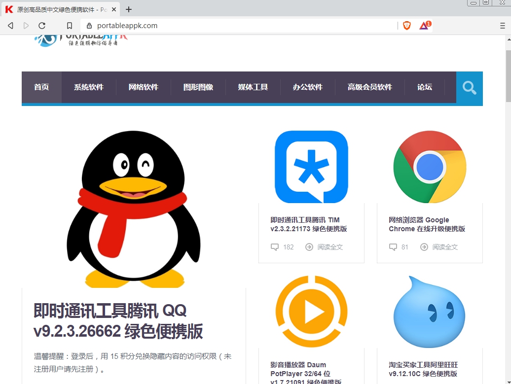511x384 pixels.
Task: Open Brave Shields lion icon
Action: pyautogui.click(x=407, y=26)
